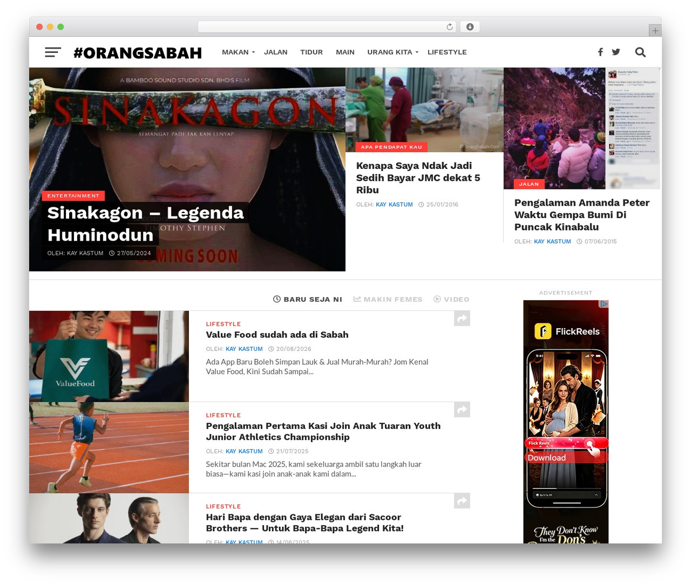This screenshot has height=585, width=691.
Task: Open the MAIN menu section
Action: tap(345, 52)
